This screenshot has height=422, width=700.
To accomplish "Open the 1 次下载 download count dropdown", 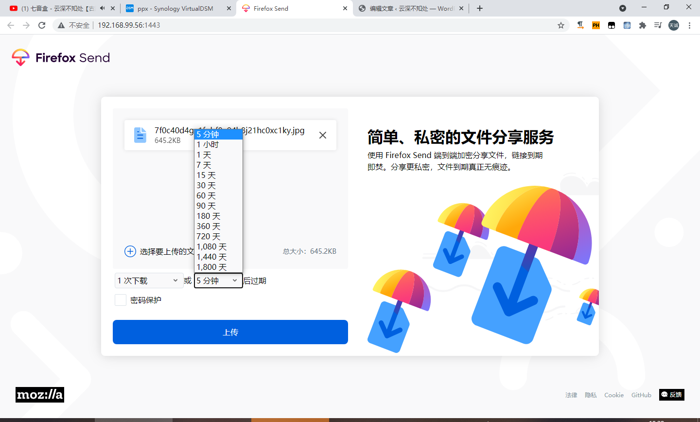I will coord(149,281).
